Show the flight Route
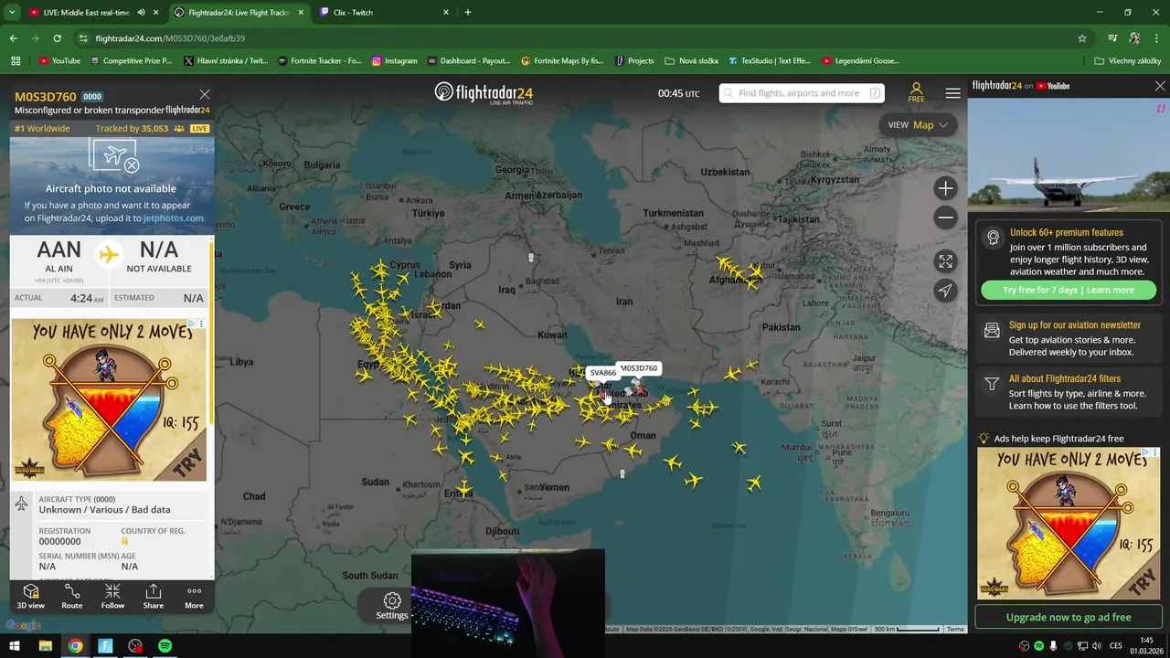This screenshot has height=658, width=1170. pos(71,597)
